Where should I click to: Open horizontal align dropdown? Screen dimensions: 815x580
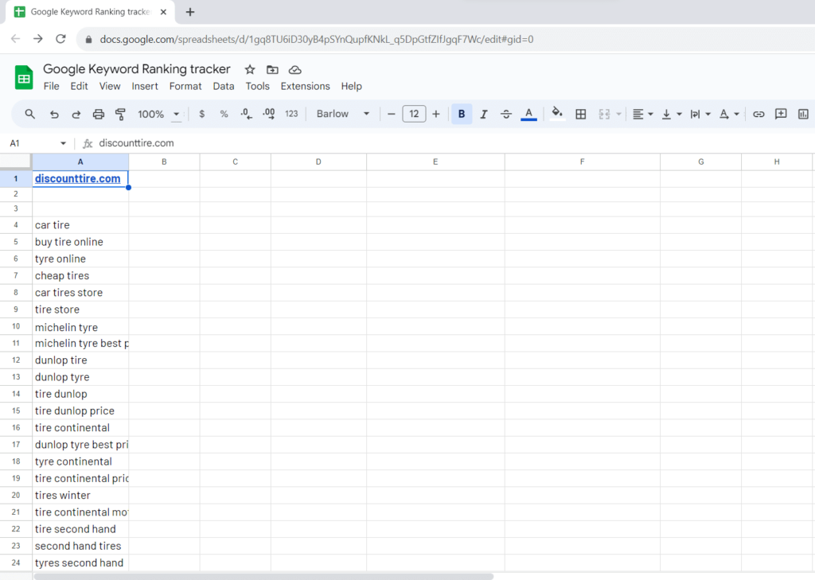pyautogui.click(x=642, y=114)
